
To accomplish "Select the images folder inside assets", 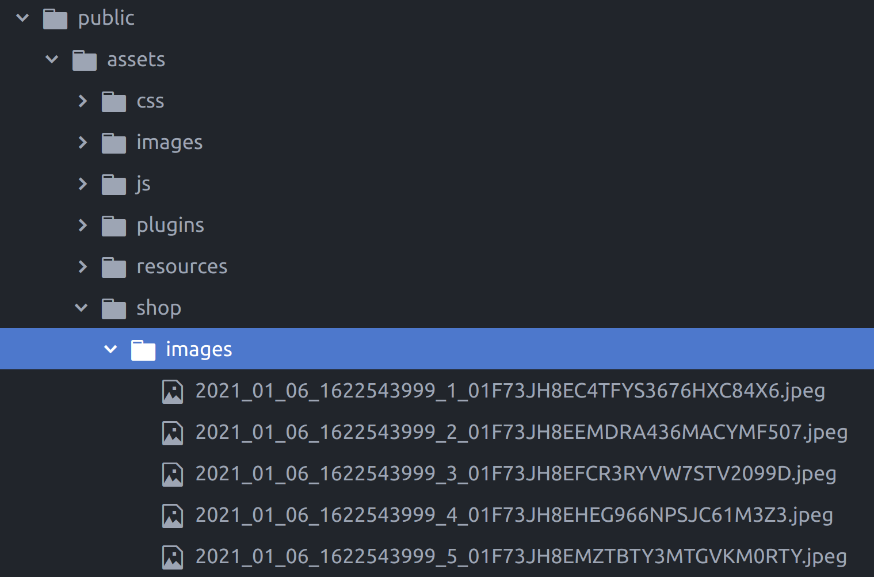I will [x=169, y=143].
